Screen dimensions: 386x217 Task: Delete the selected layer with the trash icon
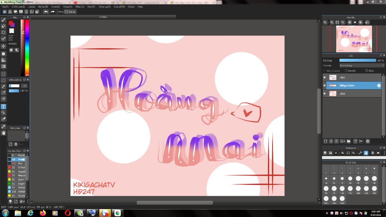coord(368,141)
